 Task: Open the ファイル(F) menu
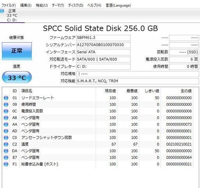[9, 5]
